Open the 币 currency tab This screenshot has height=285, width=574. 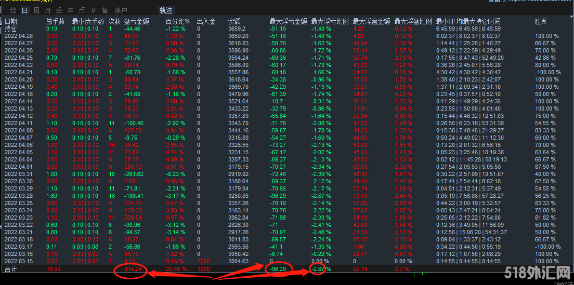pos(82,10)
